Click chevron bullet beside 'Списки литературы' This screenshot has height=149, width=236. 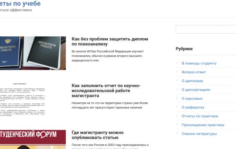(x=177, y=133)
